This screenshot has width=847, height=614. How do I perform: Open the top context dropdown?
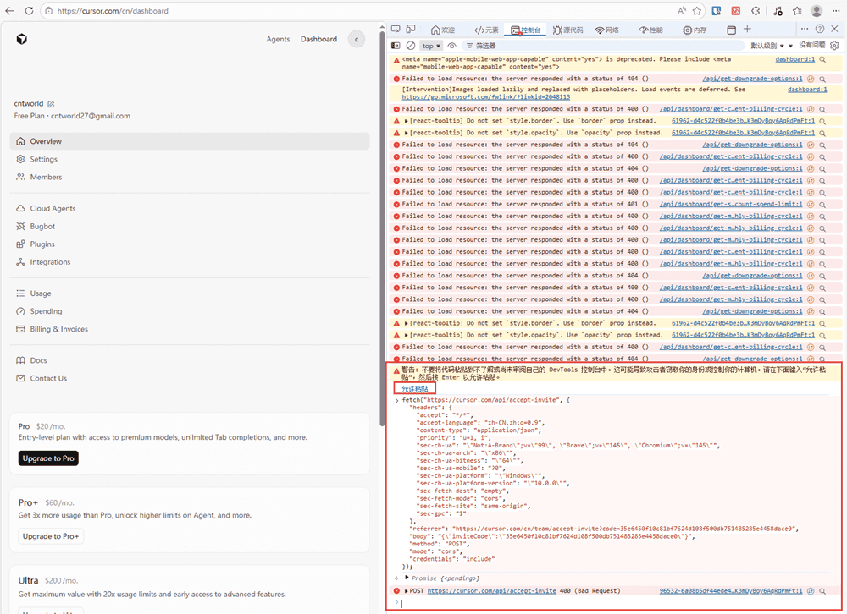pos(431,46)
